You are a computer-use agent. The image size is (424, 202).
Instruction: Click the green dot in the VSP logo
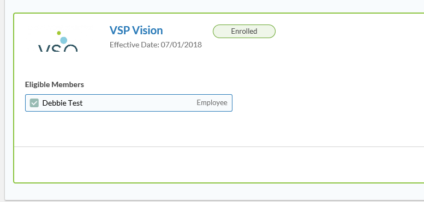(59, 33)
